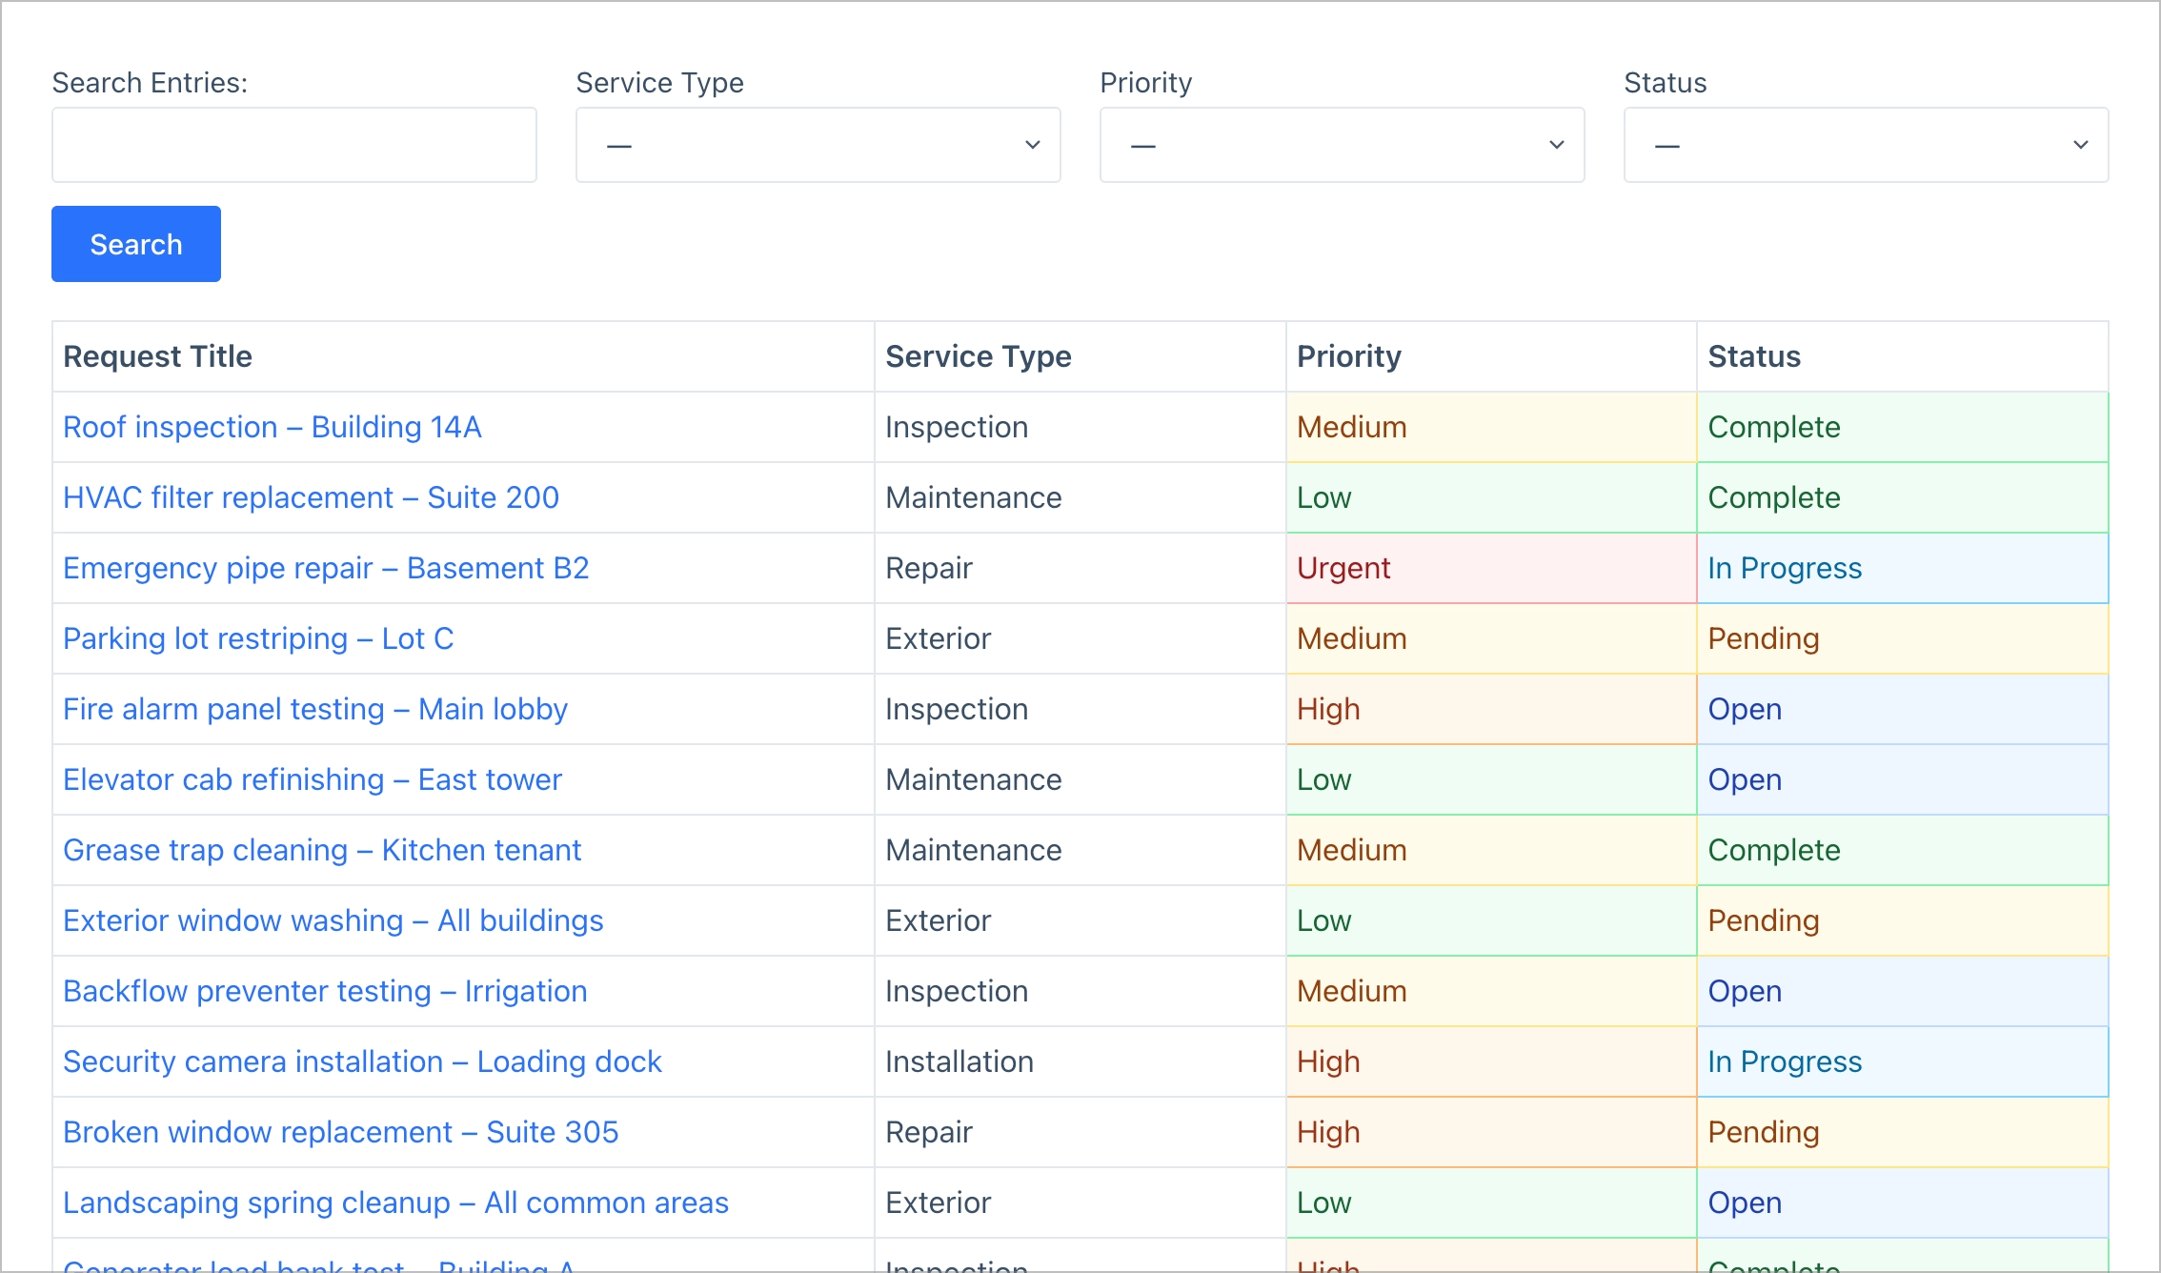Open HVAC filter replacement – Suite 200
This screenshot has width=2161, height=1273.
coord(311,496)
